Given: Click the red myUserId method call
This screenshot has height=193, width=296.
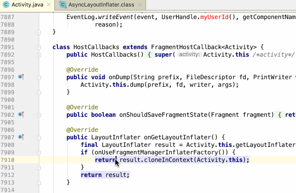Looking at the screenshot, I should pyautogui.click(x=214, y=17).
